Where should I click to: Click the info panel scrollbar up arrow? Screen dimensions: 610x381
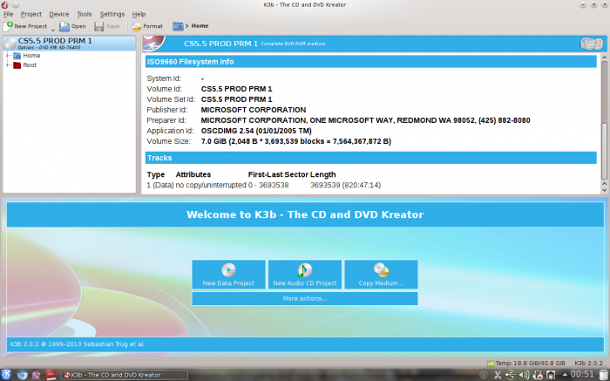tap(604, 58)
